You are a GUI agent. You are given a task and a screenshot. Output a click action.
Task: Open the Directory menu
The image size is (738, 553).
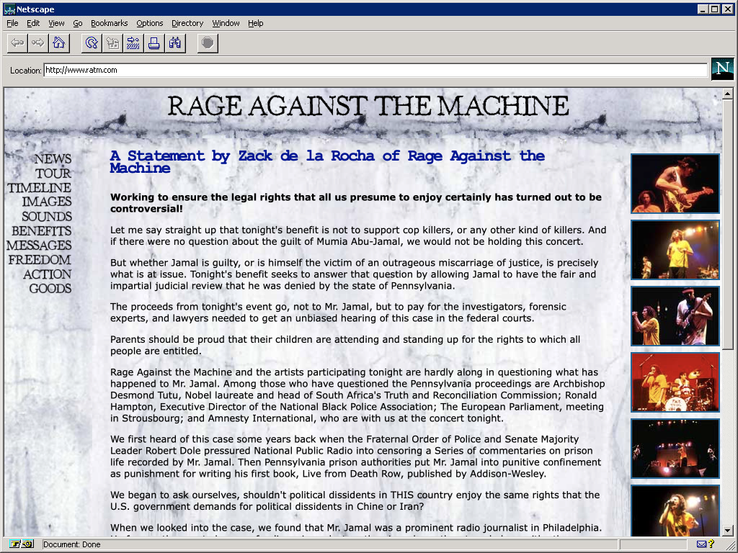187,23
